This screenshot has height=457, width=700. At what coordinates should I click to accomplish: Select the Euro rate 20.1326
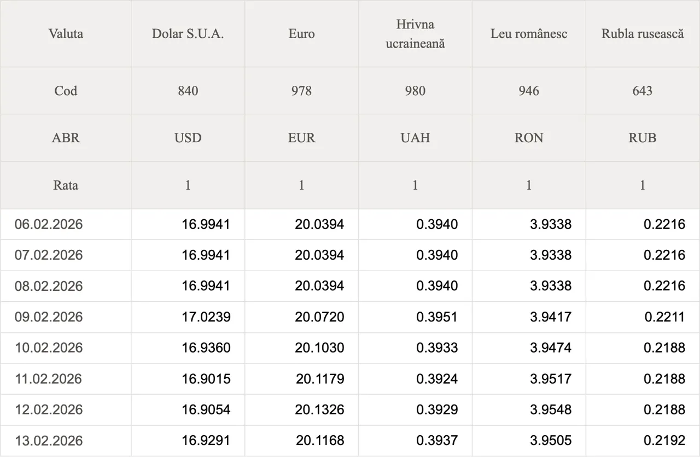click(x=320, y=409)
